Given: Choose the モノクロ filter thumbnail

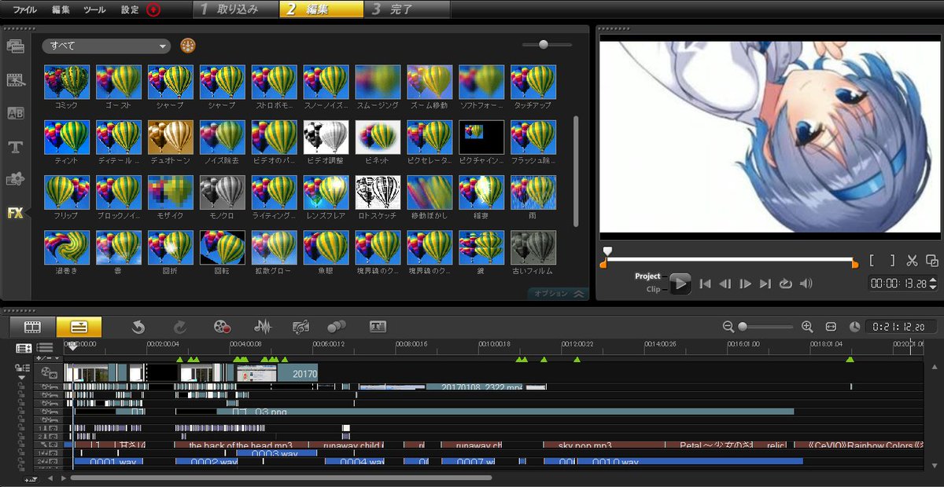Looking at the screenshot, I should pyautogui.click(x=222, y=192).
